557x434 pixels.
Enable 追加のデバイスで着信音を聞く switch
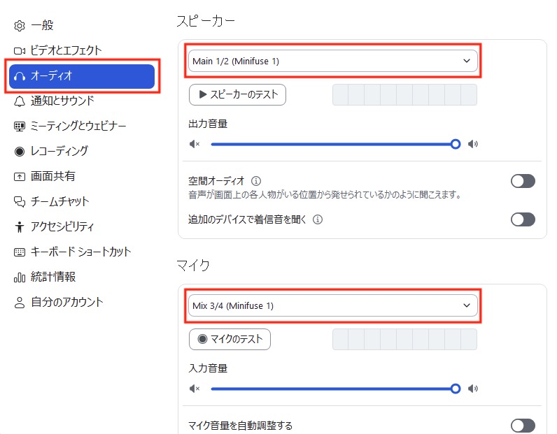(x=523, y=219)
